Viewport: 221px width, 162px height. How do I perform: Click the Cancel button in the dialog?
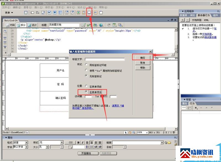[143, 63]
